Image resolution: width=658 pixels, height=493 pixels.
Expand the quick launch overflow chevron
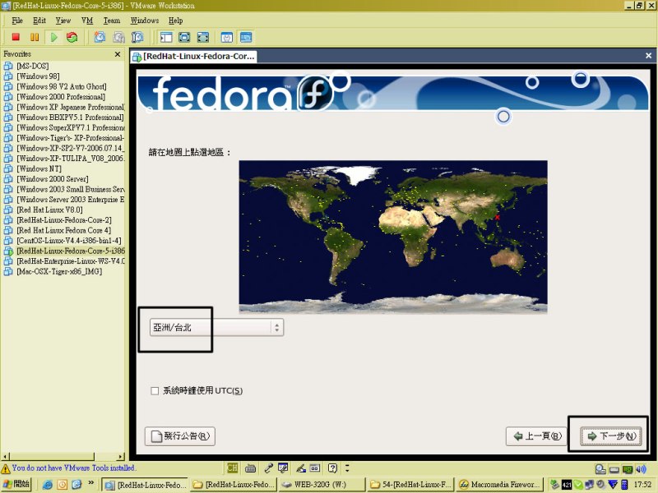(90, 483)
